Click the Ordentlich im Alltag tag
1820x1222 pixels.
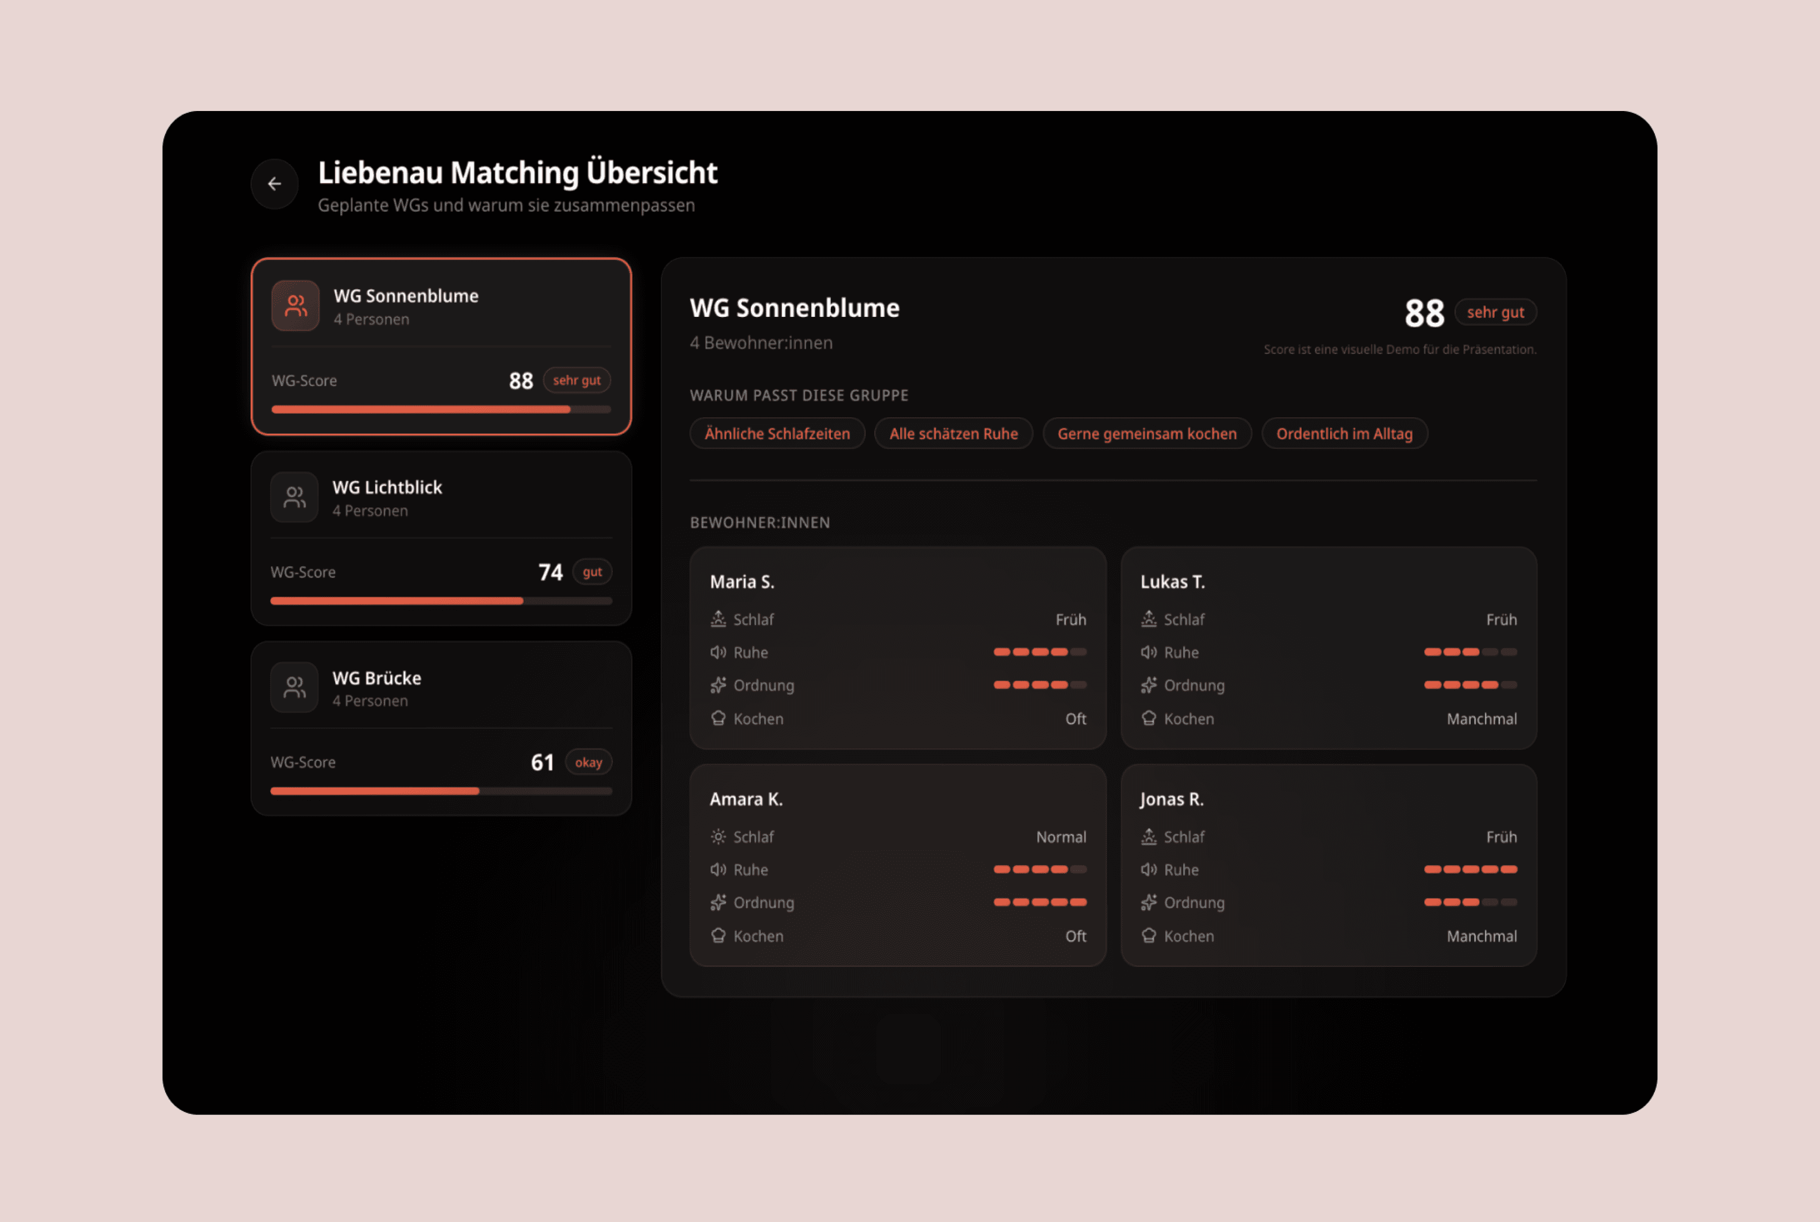coord(1344,434)
